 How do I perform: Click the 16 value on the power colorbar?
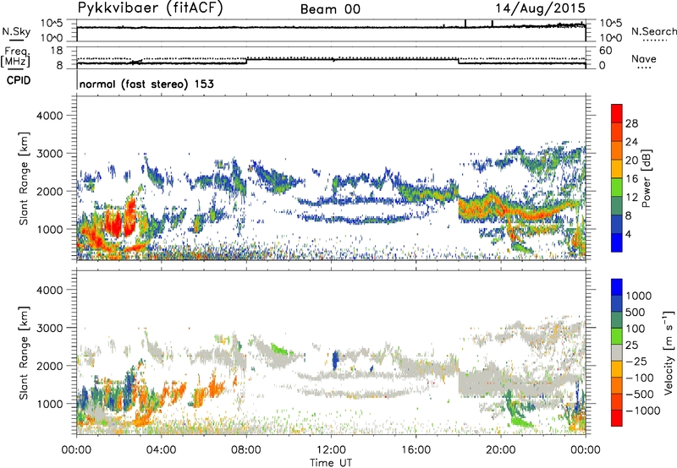pos(631,179)
